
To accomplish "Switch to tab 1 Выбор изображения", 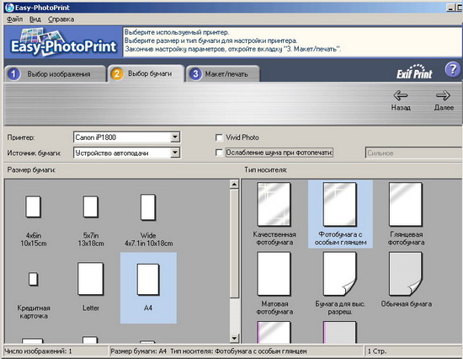I will click(55, 73).
